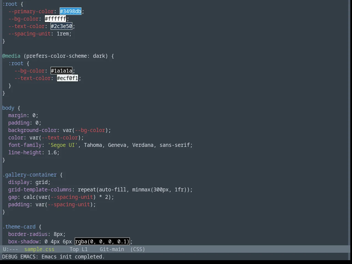Click the Verdana font name
Image resolution: width=352 pixels, height=264 pixels.
tap(143, 145)
